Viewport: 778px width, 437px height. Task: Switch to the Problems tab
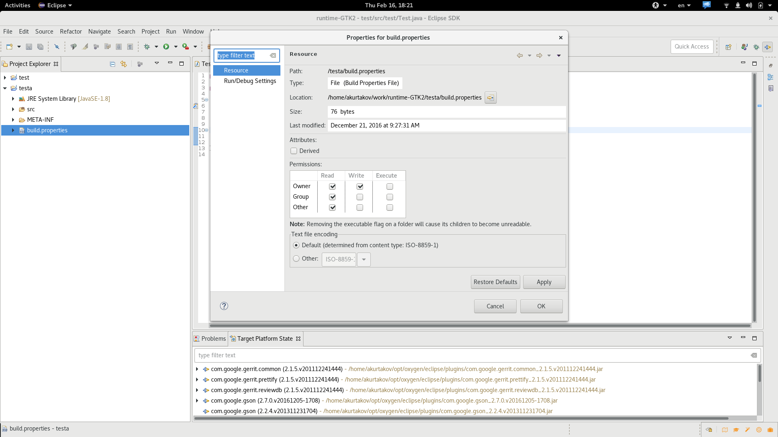click(x=209, y=339)
